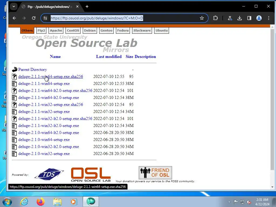Click the Parent Directory back-arrow icon

pos(15,70)
